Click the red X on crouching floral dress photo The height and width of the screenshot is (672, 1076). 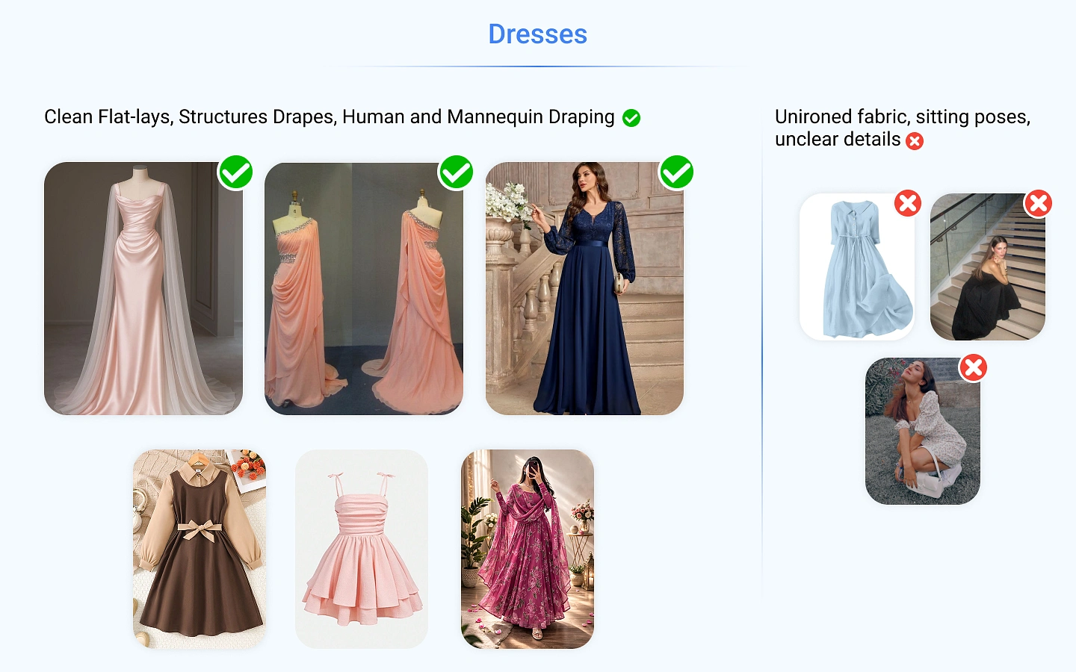[x=974, y=367]
